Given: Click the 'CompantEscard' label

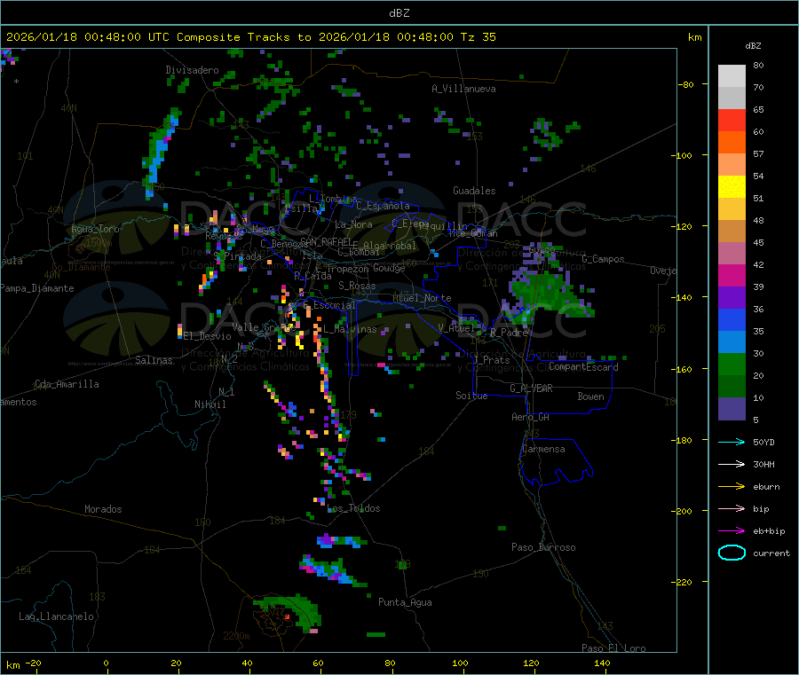Looking at the screenshot, I should pos(583,367).
